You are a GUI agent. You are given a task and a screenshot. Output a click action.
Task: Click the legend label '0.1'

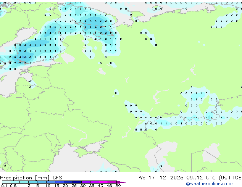[4, 185]
